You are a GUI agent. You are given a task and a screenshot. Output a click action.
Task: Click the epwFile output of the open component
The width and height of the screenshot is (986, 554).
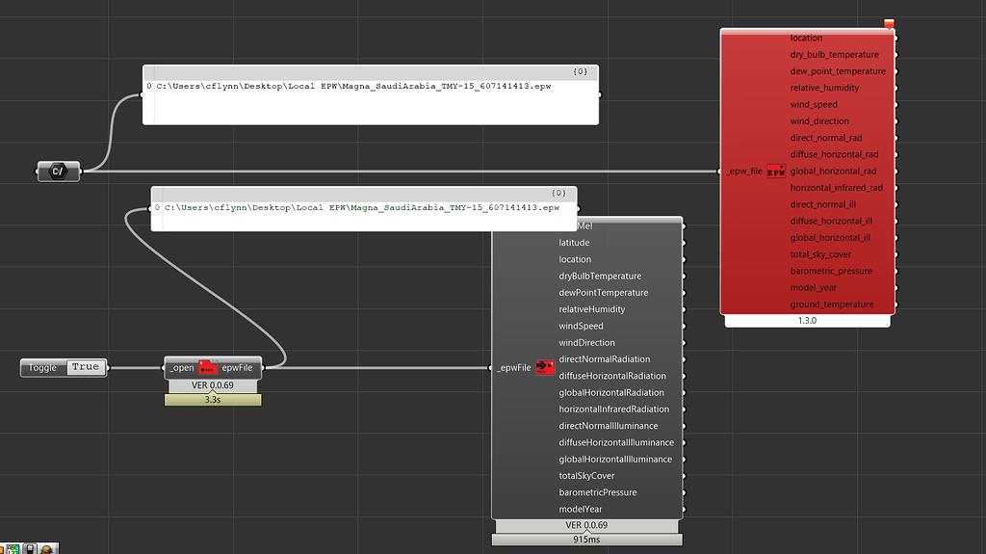click(x=237, y=367)
